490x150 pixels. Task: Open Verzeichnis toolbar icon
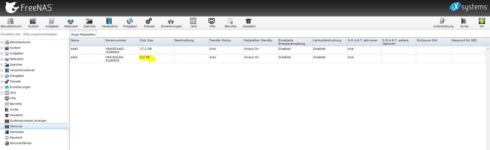point(110,23)
